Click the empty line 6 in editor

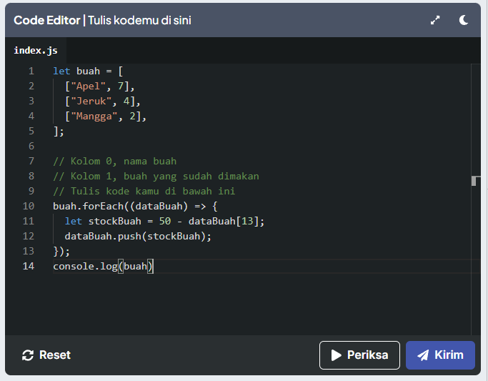coord(214,146)
